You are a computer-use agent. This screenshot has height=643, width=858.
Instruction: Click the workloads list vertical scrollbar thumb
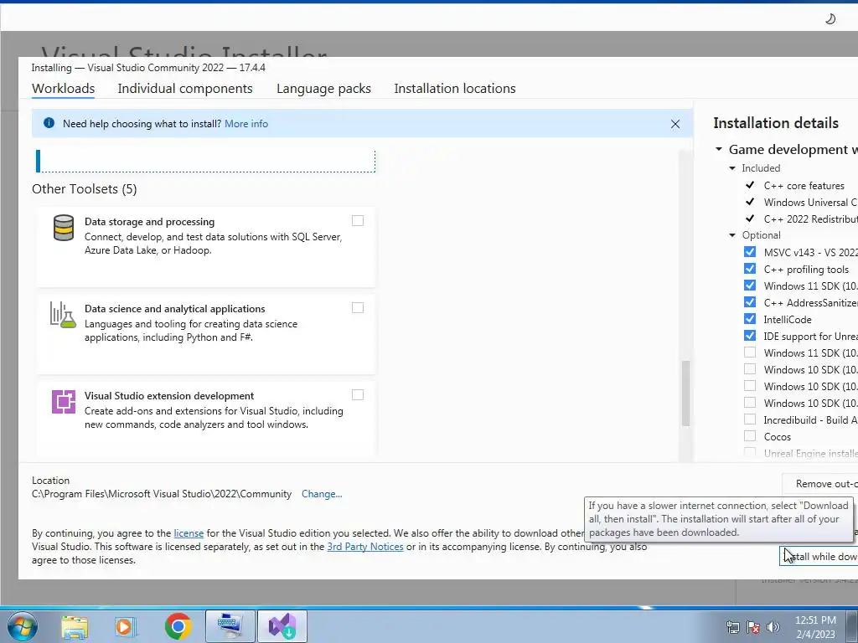pyautogui.click(x=685, y=394)
